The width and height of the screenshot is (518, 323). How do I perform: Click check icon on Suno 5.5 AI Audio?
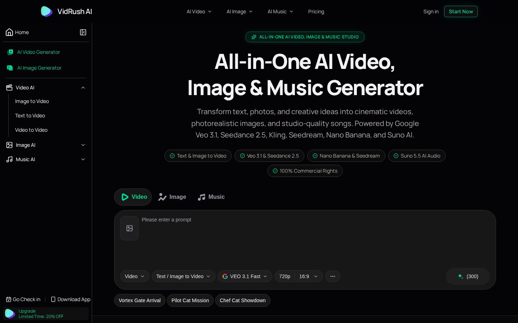396,156
